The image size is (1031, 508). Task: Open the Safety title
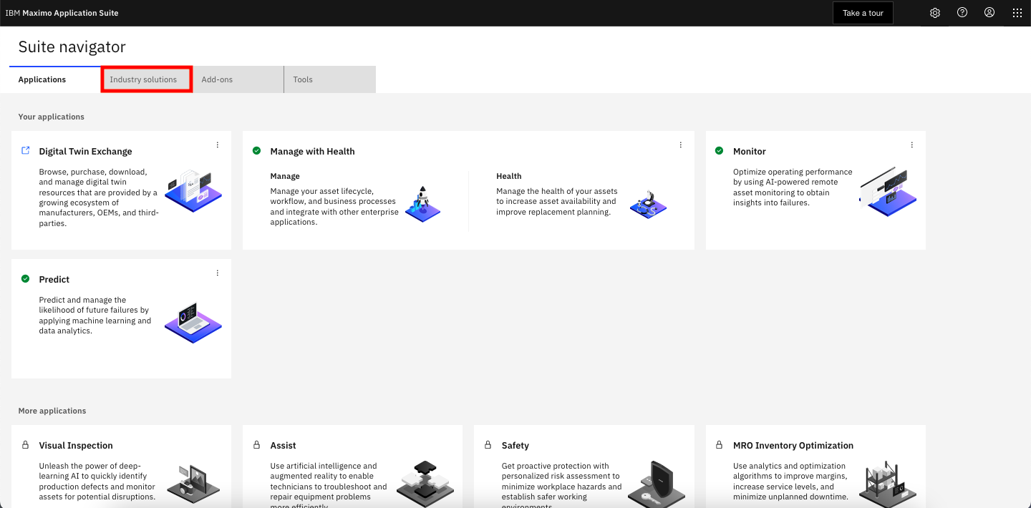[515, 445]
